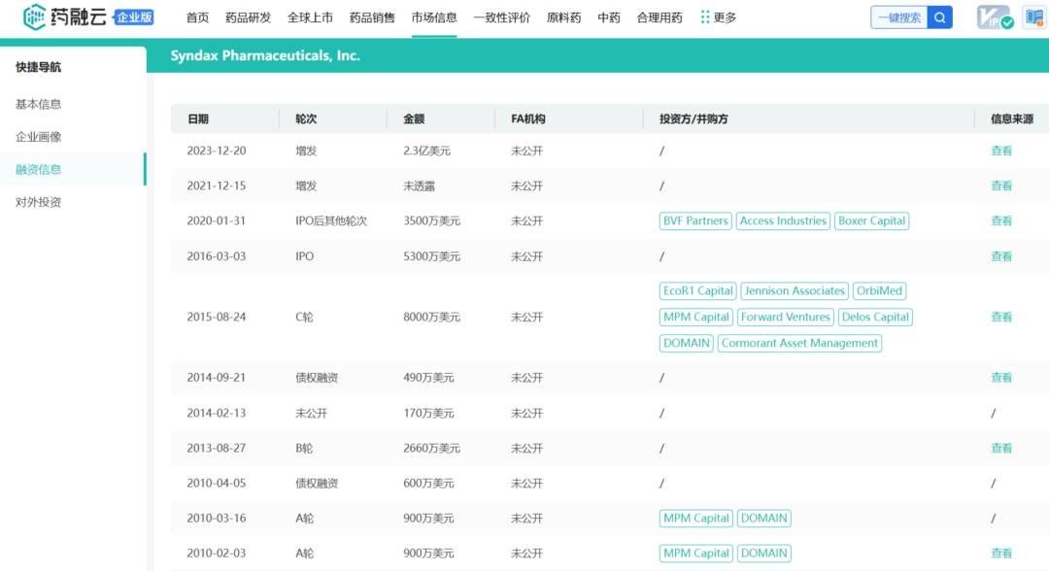Jump to 基本信息 in the quick navigation
This screenshot has width=1049, height=571.
(38, 104)
